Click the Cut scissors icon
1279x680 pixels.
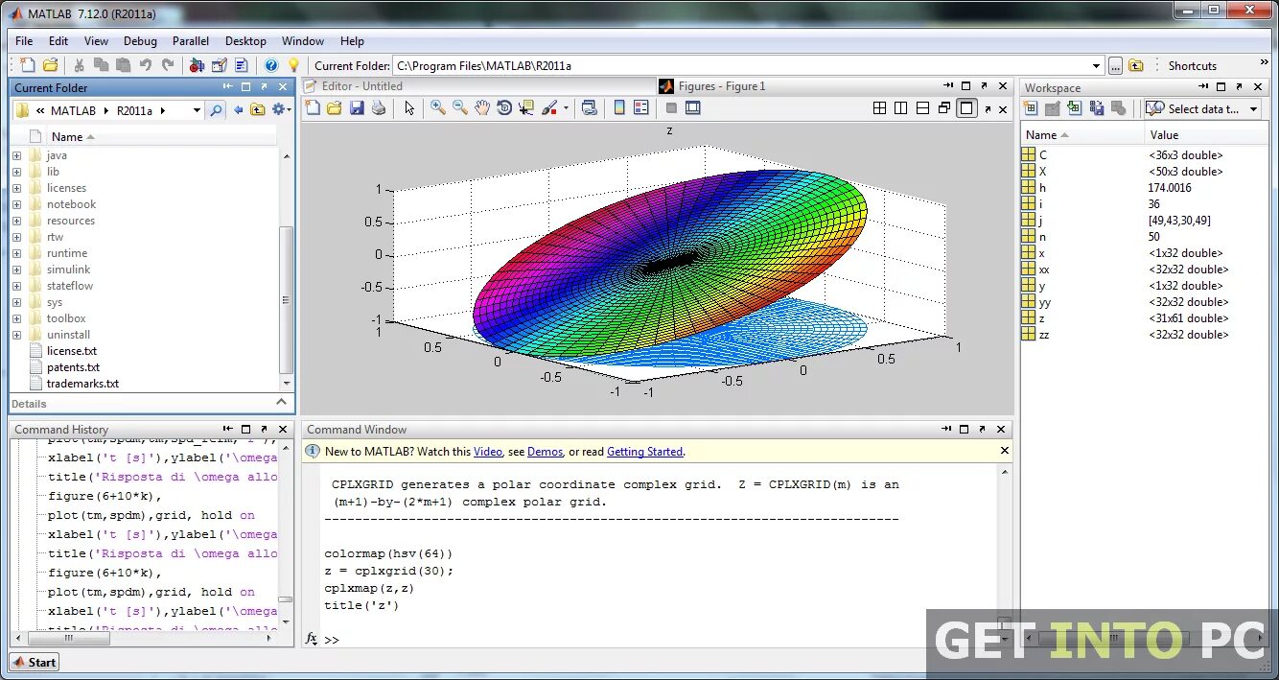coord(79,65)
